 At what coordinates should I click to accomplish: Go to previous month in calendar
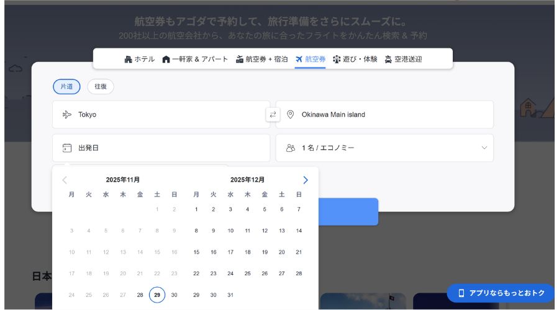click(x=65, y=180)
